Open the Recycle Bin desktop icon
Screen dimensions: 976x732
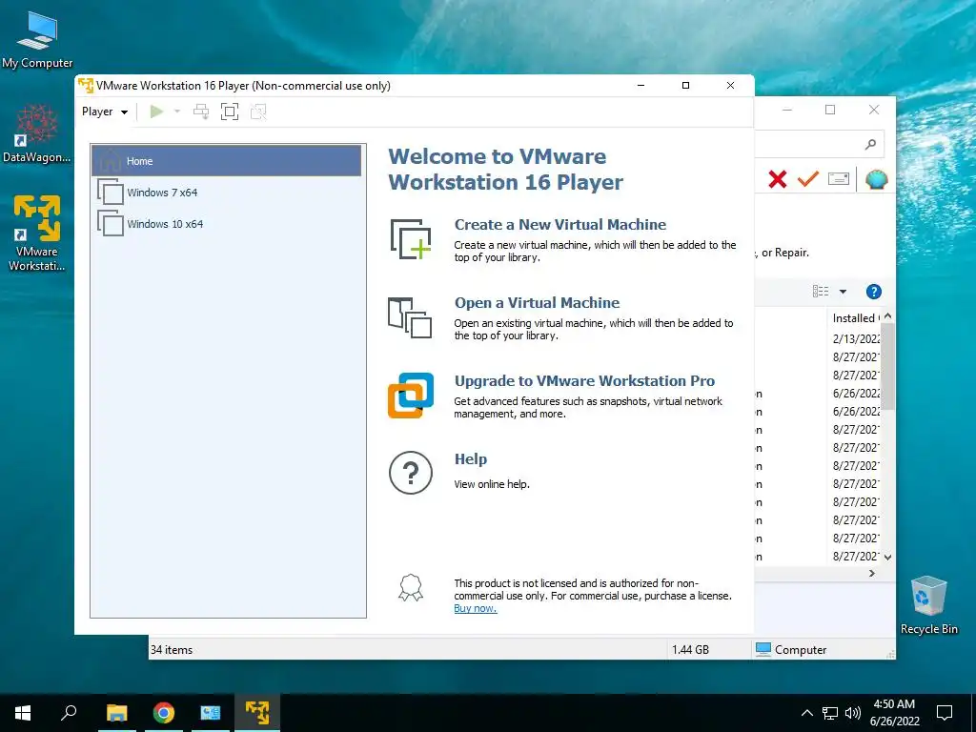928,605
